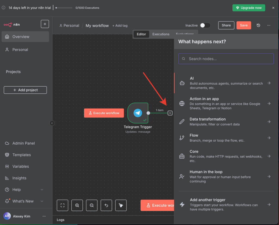The image size is (279, 225).
Task: Save the workflow using Save button
Action: click(244, 25)
